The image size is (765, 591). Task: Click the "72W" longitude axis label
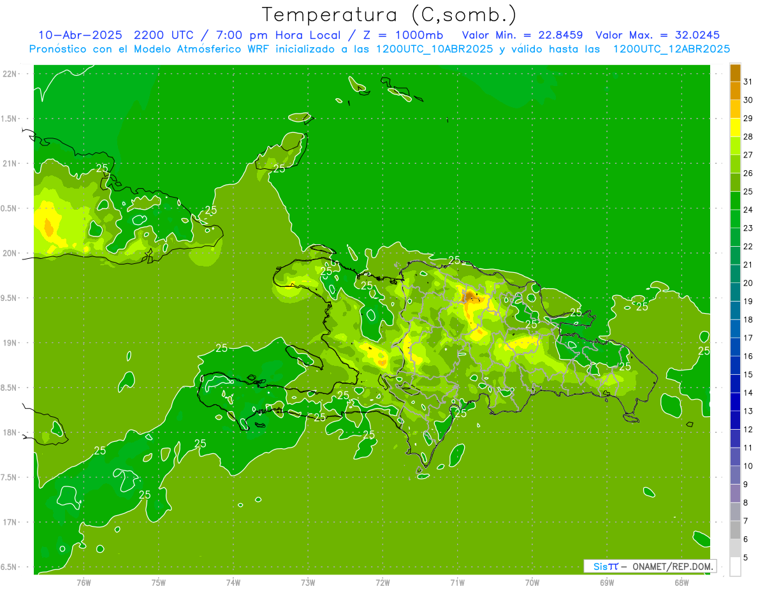[x=382, y=581]
